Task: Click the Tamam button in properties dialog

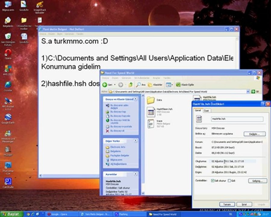Action: click(x=227, y=204)
